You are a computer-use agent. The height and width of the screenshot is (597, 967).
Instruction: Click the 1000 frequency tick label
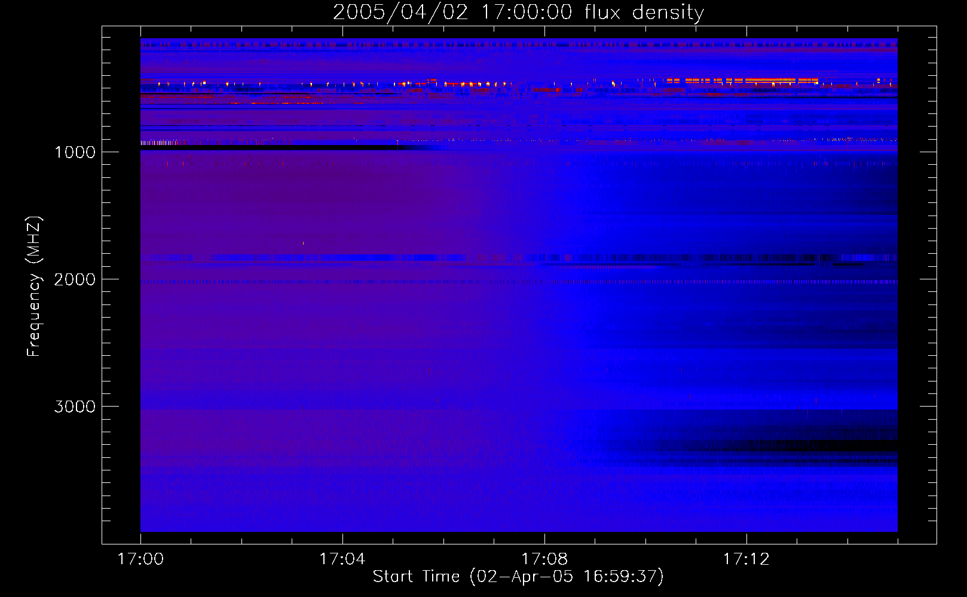75,152
